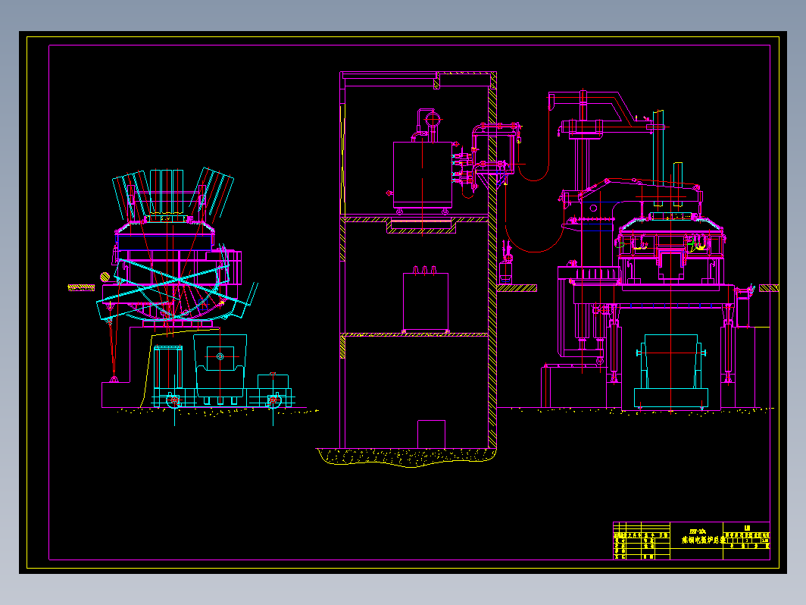Click the drawing title "炼钢电弧炉总装" in the title block
Screen dimensions: 806x605
[x=703, y=540]
